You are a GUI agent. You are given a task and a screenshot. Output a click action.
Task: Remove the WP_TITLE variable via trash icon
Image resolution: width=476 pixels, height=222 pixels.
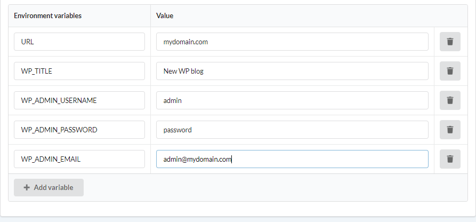[450, 71]
